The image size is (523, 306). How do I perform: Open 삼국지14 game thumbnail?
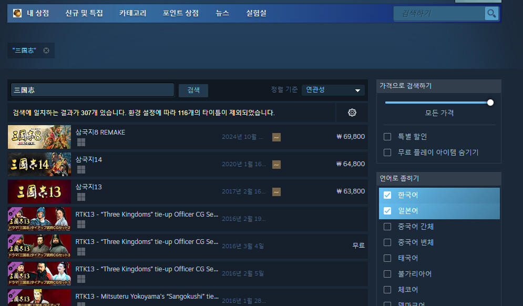(x=39, y=164)
